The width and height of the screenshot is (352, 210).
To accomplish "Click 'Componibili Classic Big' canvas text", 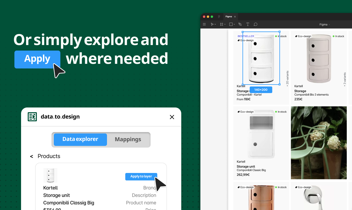I will 251,170.
